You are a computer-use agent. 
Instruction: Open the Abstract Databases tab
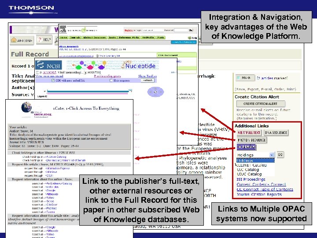pos(94,37)
